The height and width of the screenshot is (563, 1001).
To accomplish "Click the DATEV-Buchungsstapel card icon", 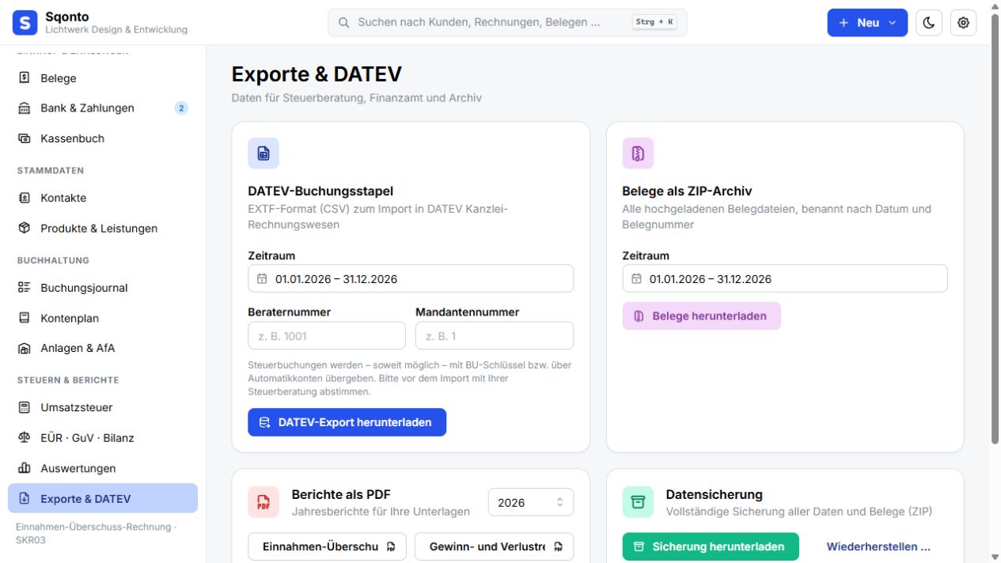I will [x=264, y=153].
